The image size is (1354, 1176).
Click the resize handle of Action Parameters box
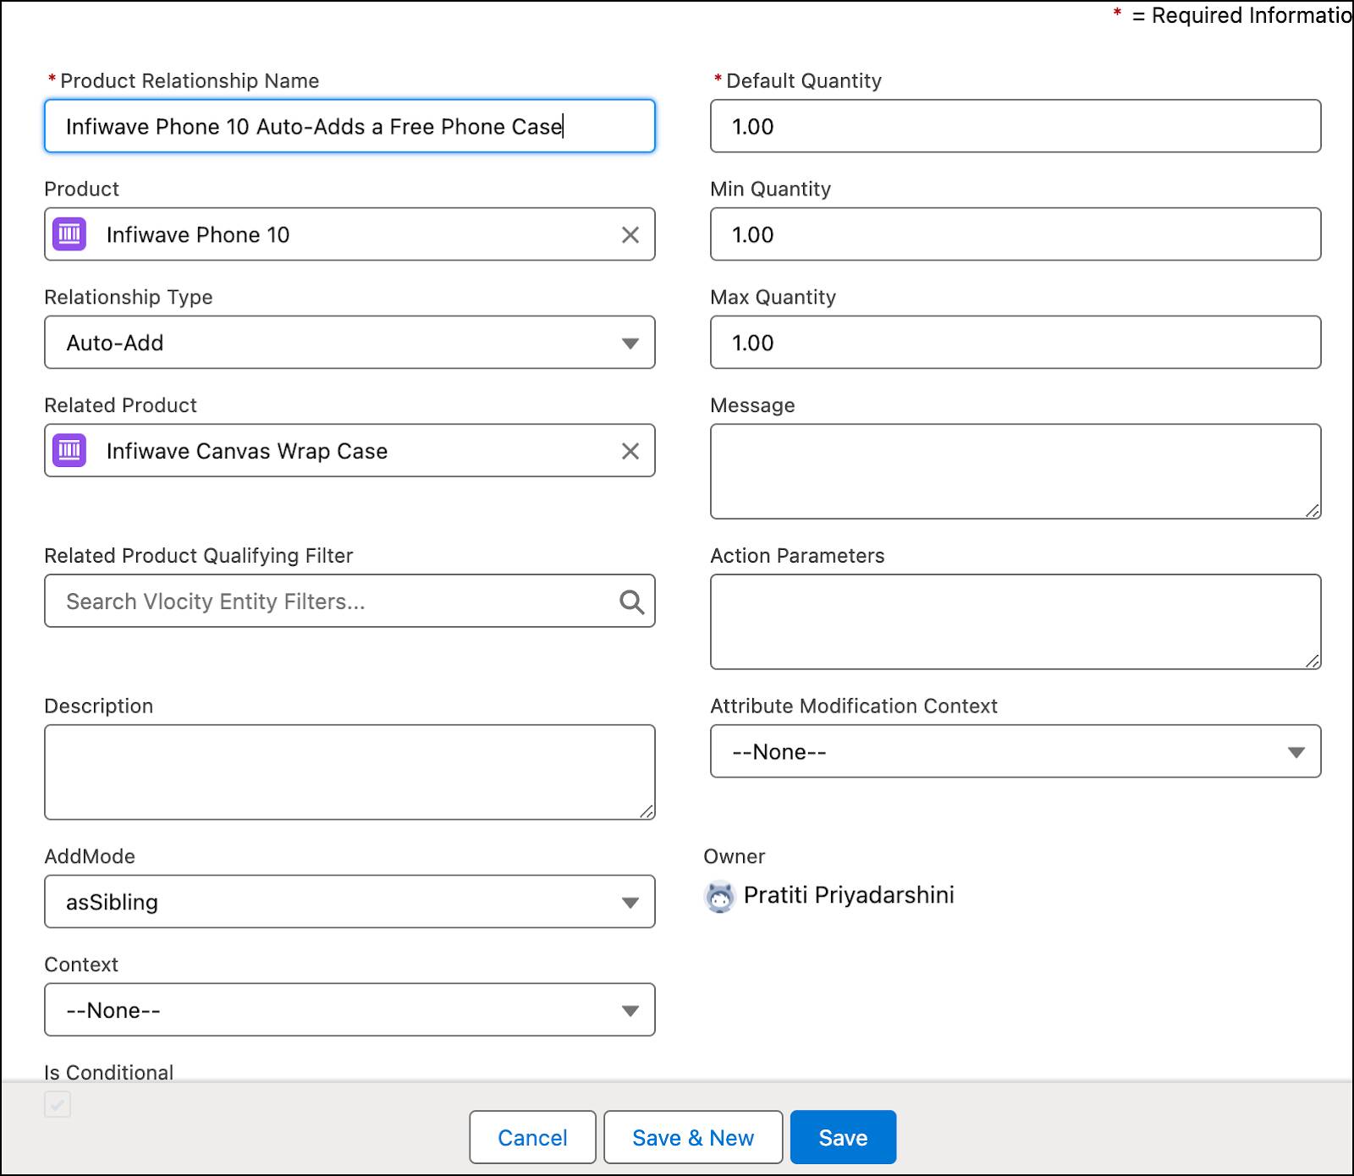point(1313,661)
